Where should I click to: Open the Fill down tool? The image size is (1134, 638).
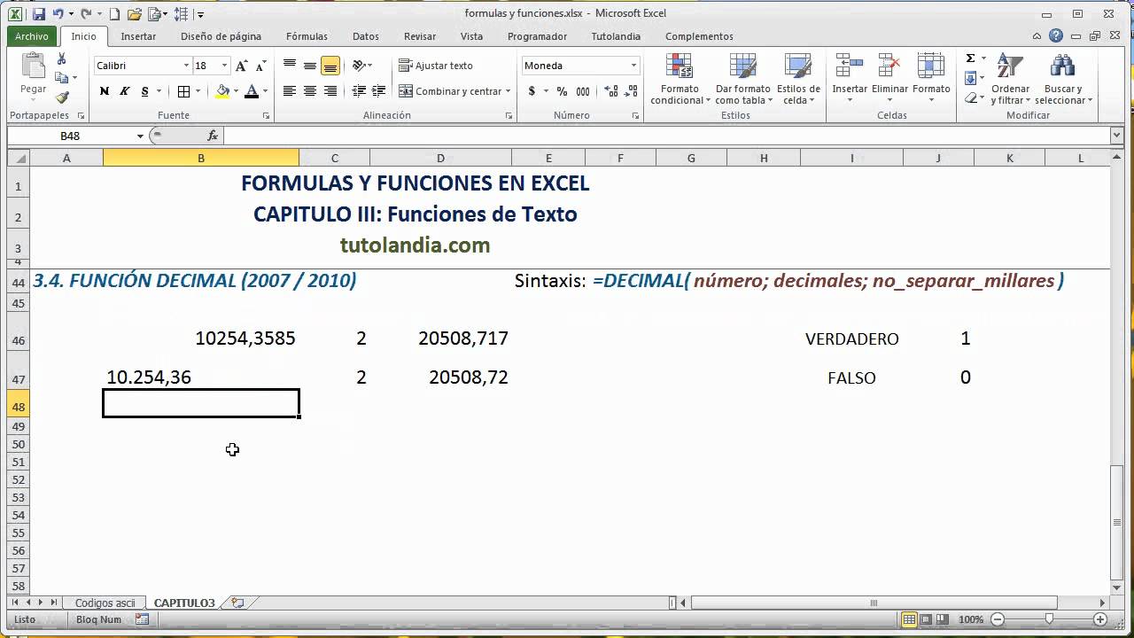point(970,78)
